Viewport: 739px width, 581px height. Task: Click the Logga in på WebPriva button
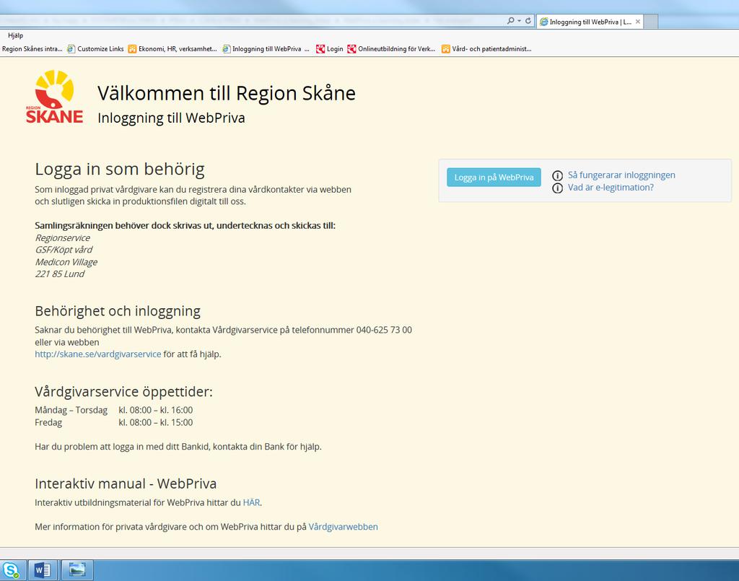tap(494, 178)
